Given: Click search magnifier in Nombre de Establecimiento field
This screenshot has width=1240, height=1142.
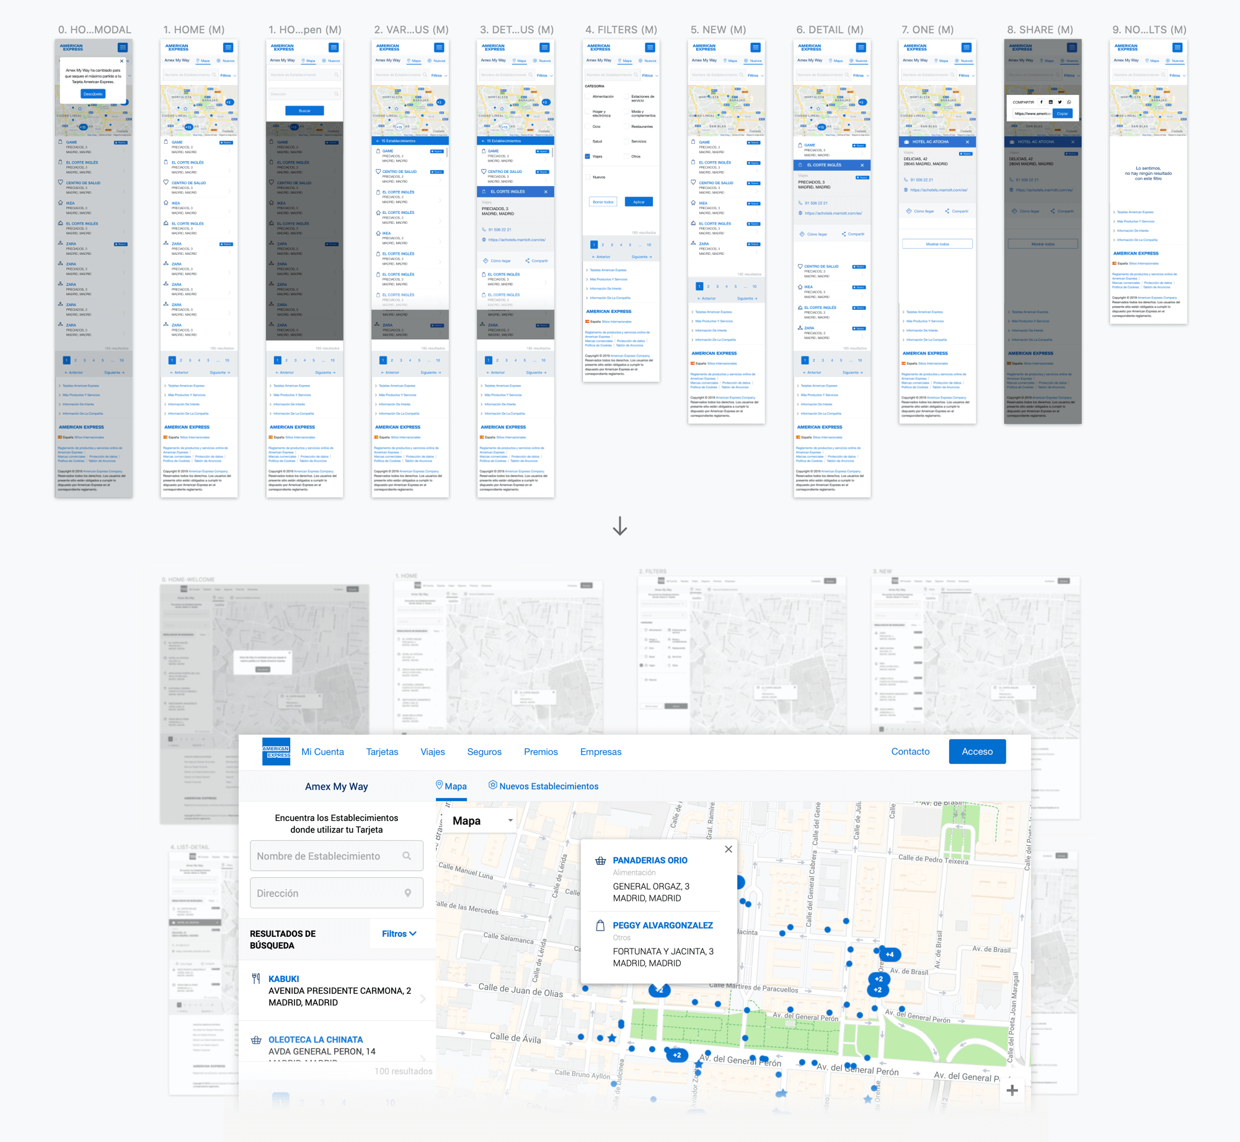Looking at the screenshot, I should [407, 856].
